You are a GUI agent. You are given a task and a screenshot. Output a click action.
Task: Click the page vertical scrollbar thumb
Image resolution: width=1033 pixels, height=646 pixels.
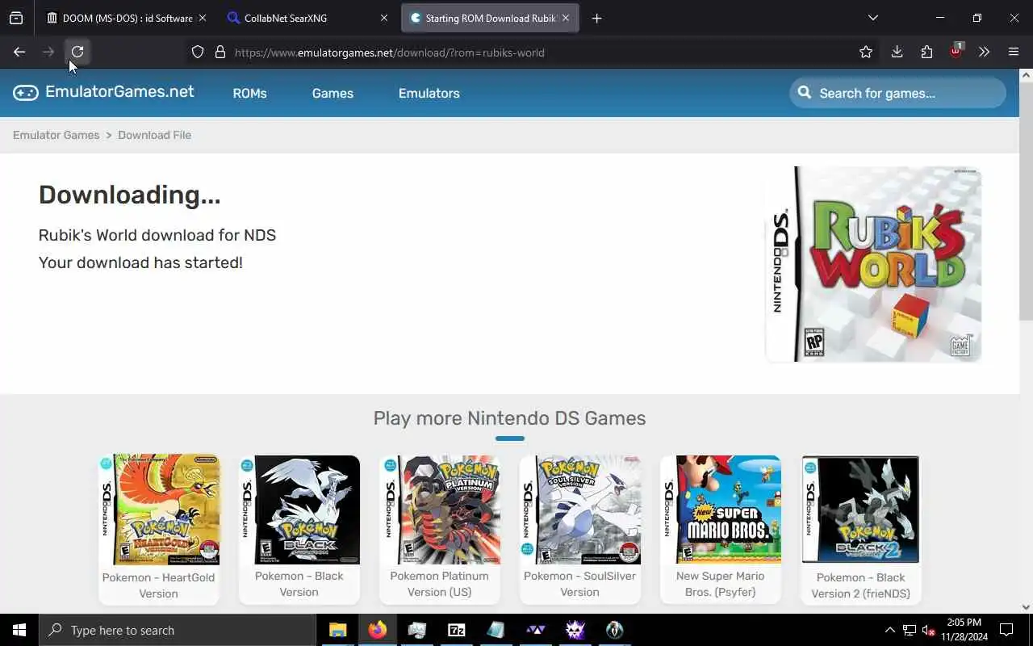point(1026,202)
